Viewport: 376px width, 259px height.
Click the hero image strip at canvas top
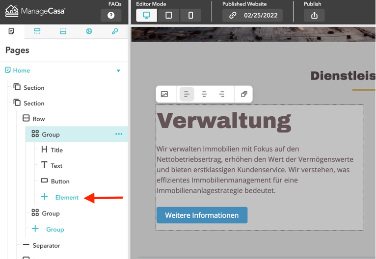coord(253,34)
